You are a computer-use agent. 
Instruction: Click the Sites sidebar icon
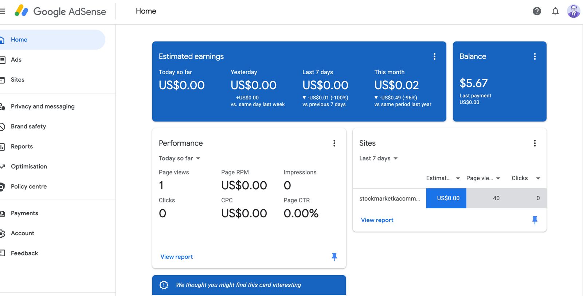(x=2, y=80)
